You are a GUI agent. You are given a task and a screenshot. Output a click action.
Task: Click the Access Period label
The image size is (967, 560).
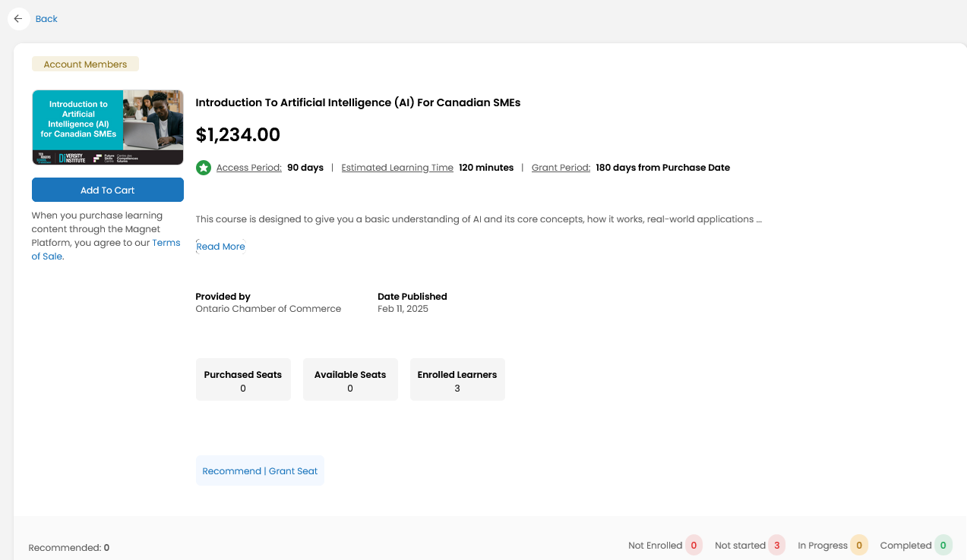[x=249, y=168]
